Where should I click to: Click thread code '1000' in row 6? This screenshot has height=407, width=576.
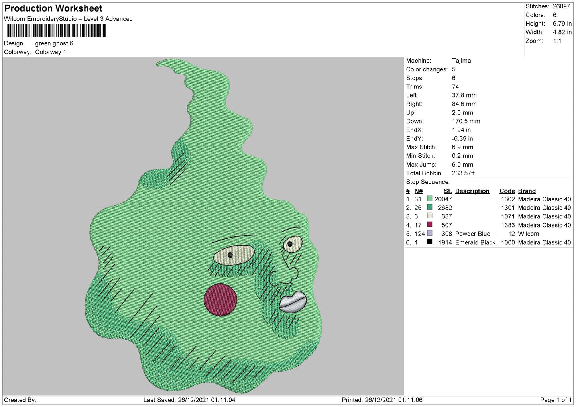coord(508,242)
